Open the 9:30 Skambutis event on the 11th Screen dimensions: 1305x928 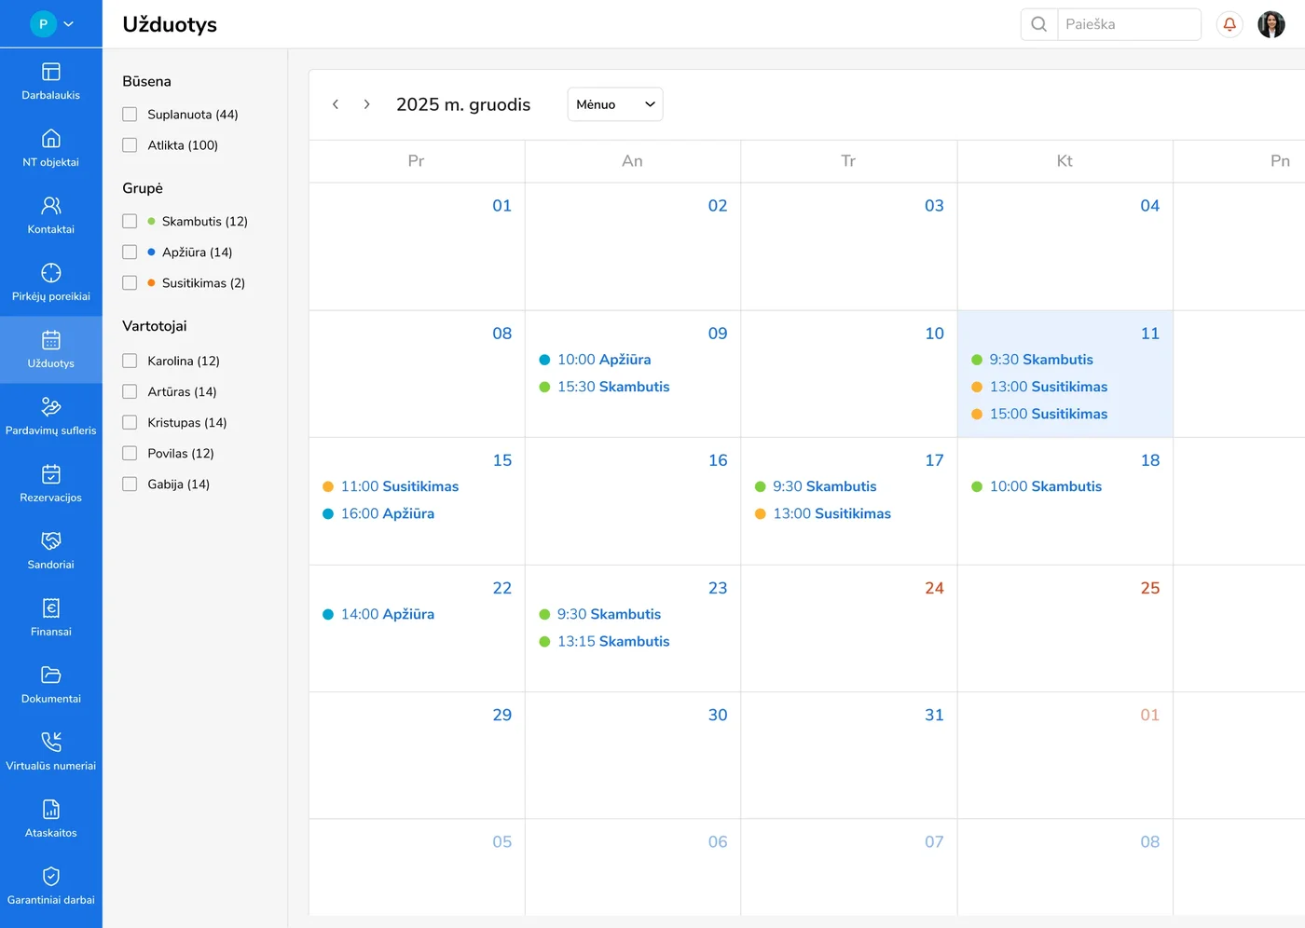click(x=1040, y=360)
